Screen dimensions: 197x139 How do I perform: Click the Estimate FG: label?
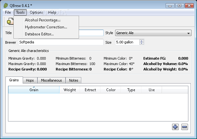pos(154,58)
